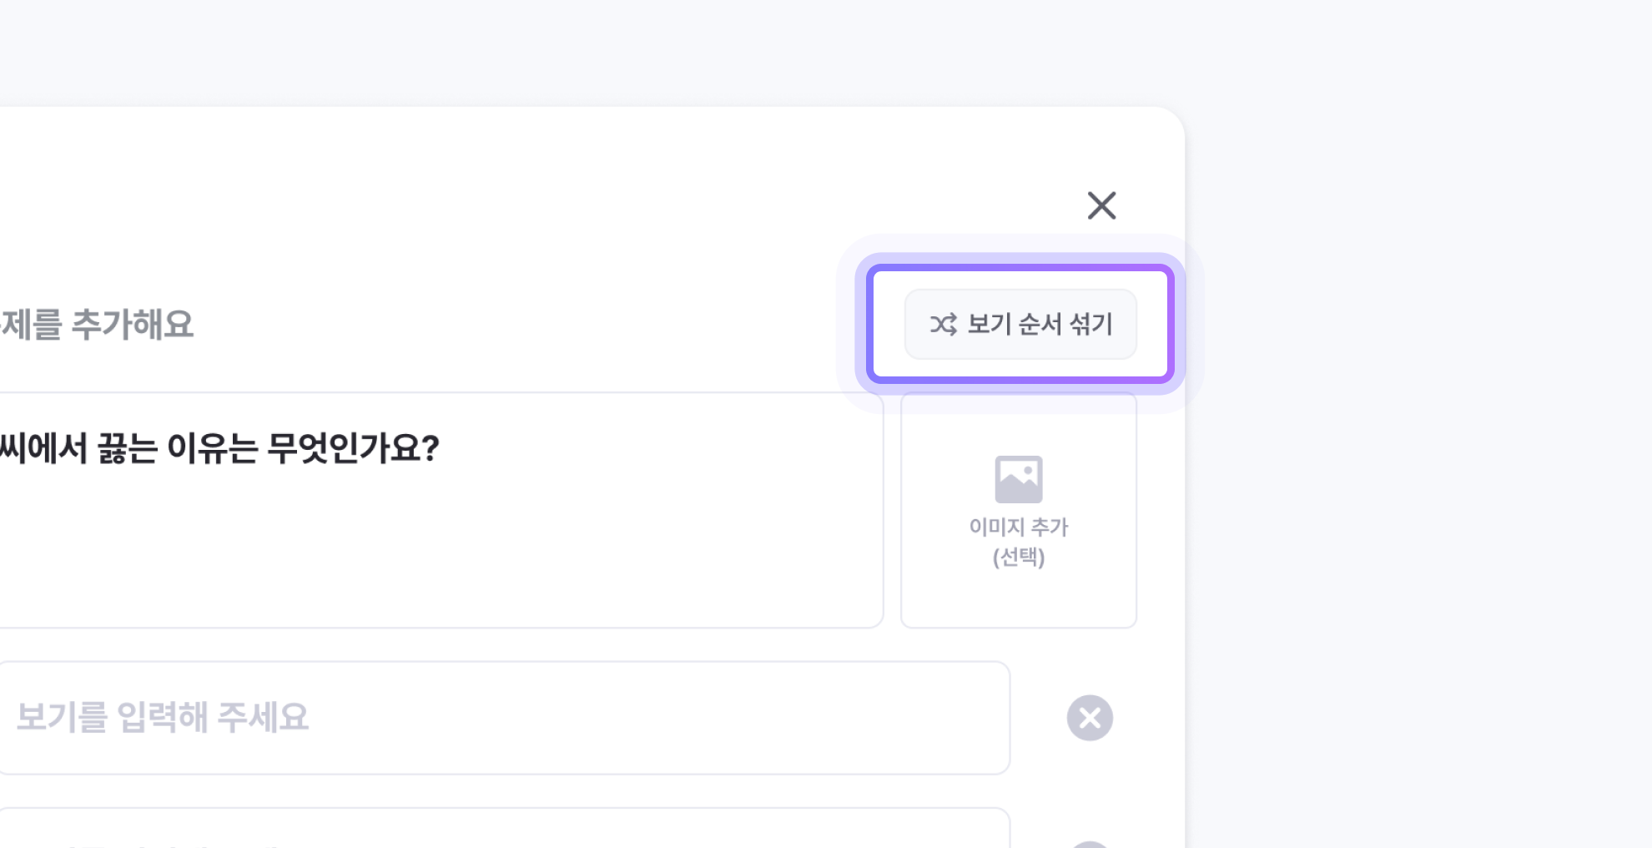
Task: Click the 보기를 입력해 주세요 option field
Action: tap(163, 718)
